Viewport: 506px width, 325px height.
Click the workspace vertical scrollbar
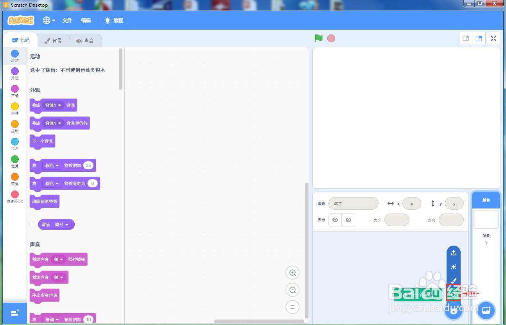click(307, 250)
